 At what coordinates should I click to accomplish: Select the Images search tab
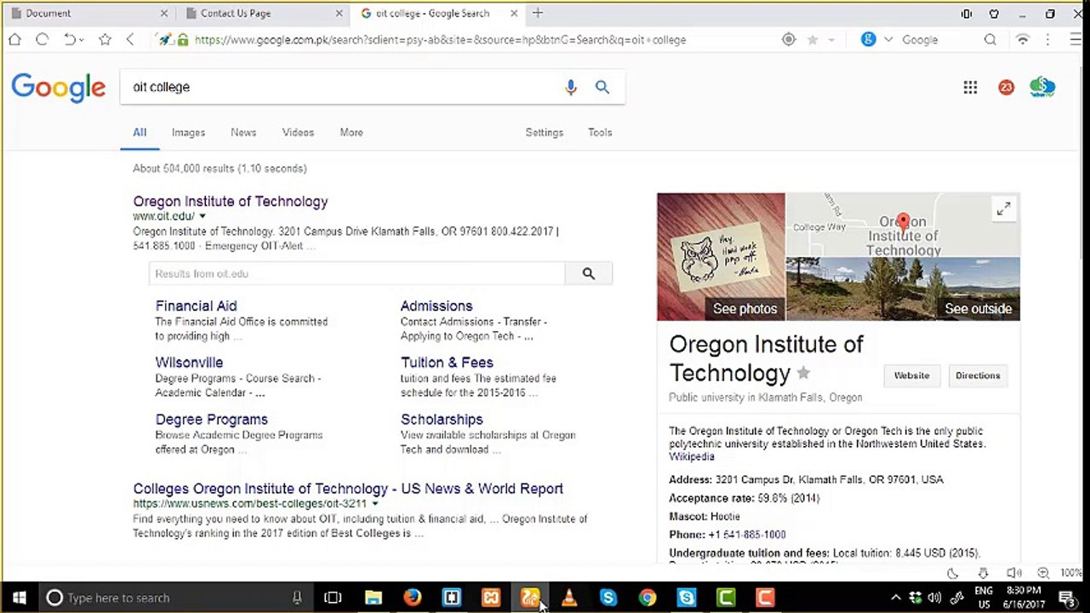[188, 133]
